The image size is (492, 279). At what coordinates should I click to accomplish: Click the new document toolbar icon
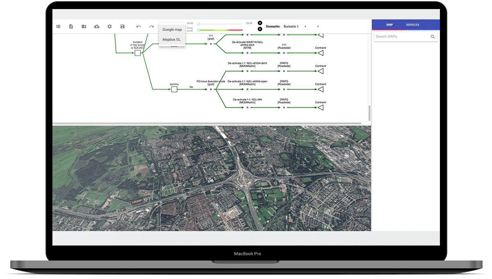(x=71, y=26)
